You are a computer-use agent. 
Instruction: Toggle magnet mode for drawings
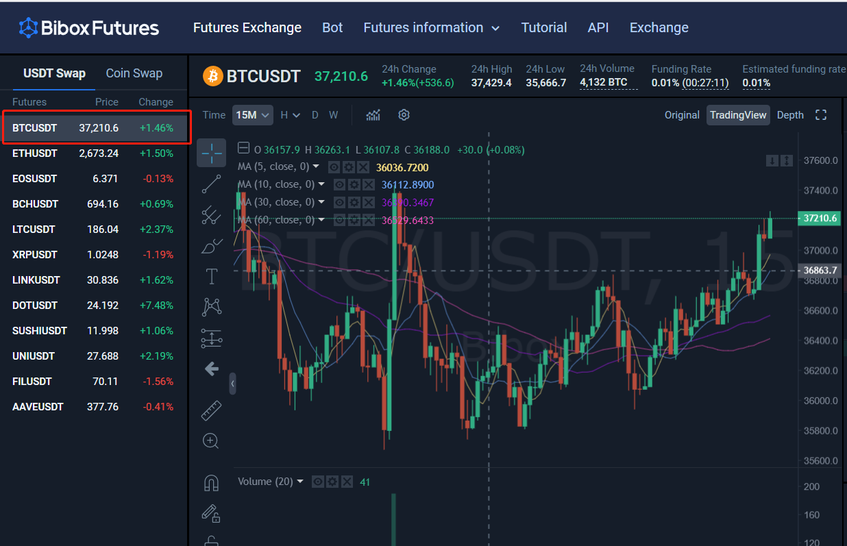(x=211, y=483)
